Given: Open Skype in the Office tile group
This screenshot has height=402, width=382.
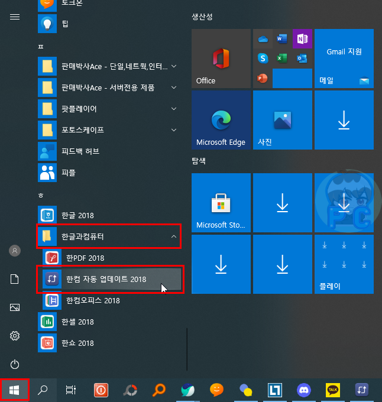Looking at the screenshot, I should [x=263, y=59].
